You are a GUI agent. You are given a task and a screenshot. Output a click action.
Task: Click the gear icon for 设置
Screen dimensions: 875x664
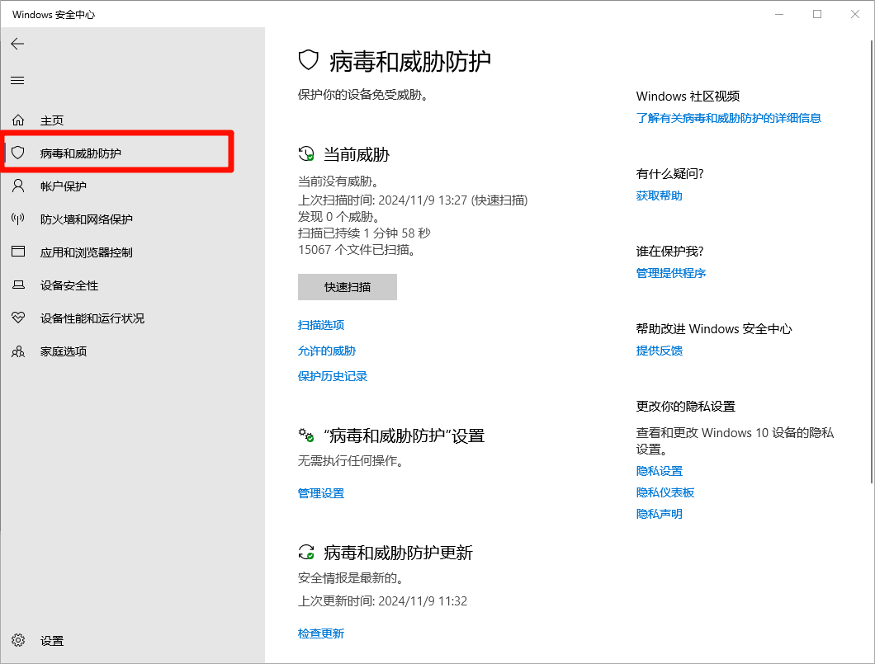point(18,640)
